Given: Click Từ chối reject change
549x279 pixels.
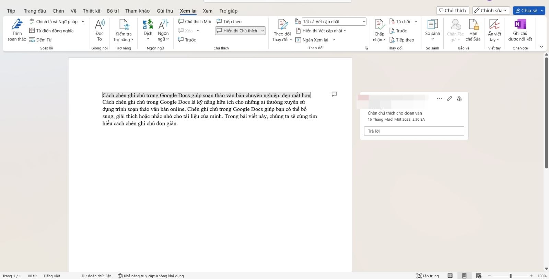Looking at the screenshot, I should coord(400,22).
